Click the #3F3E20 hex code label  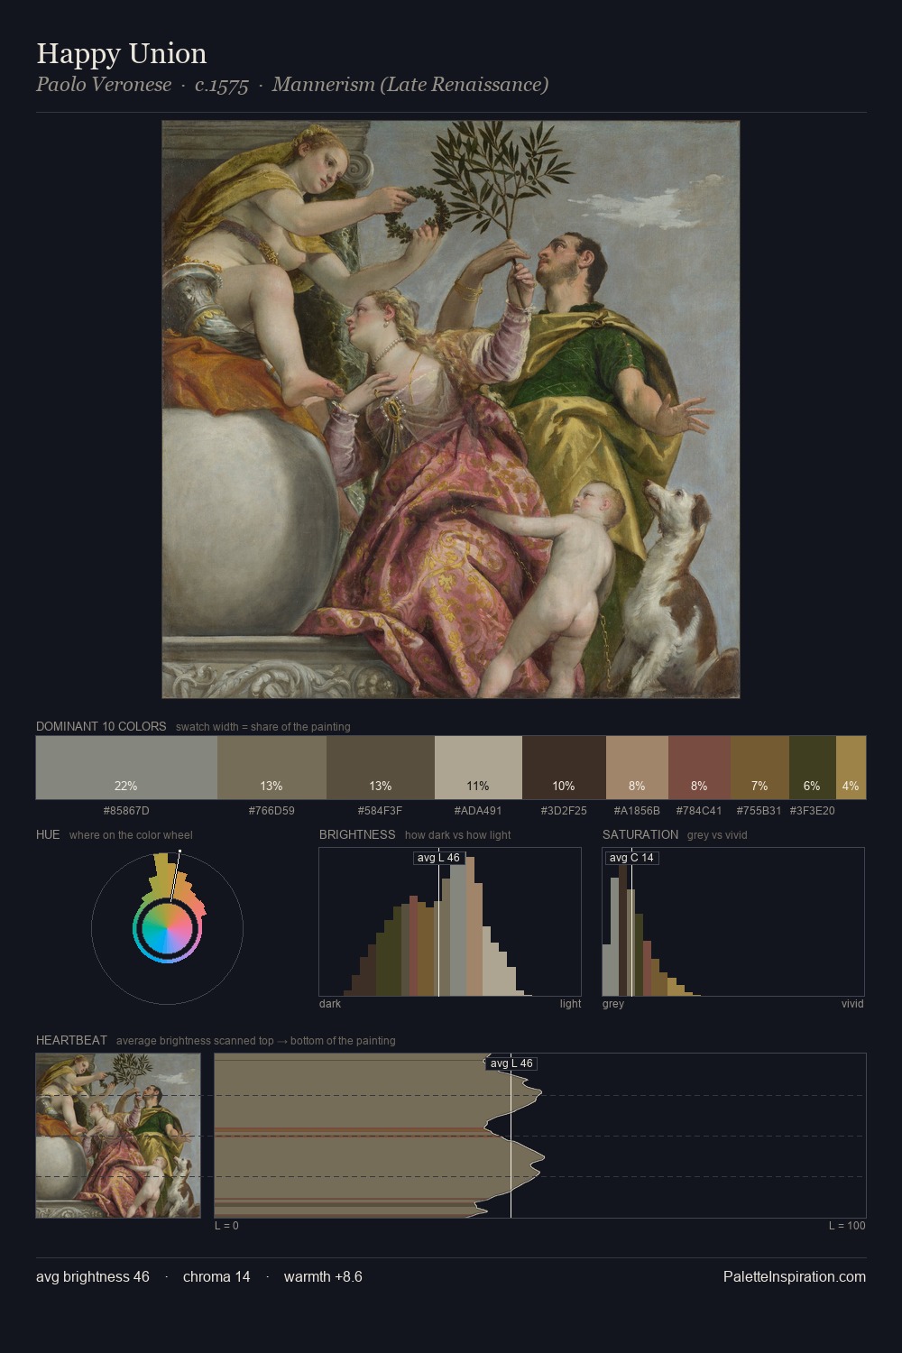813,811
